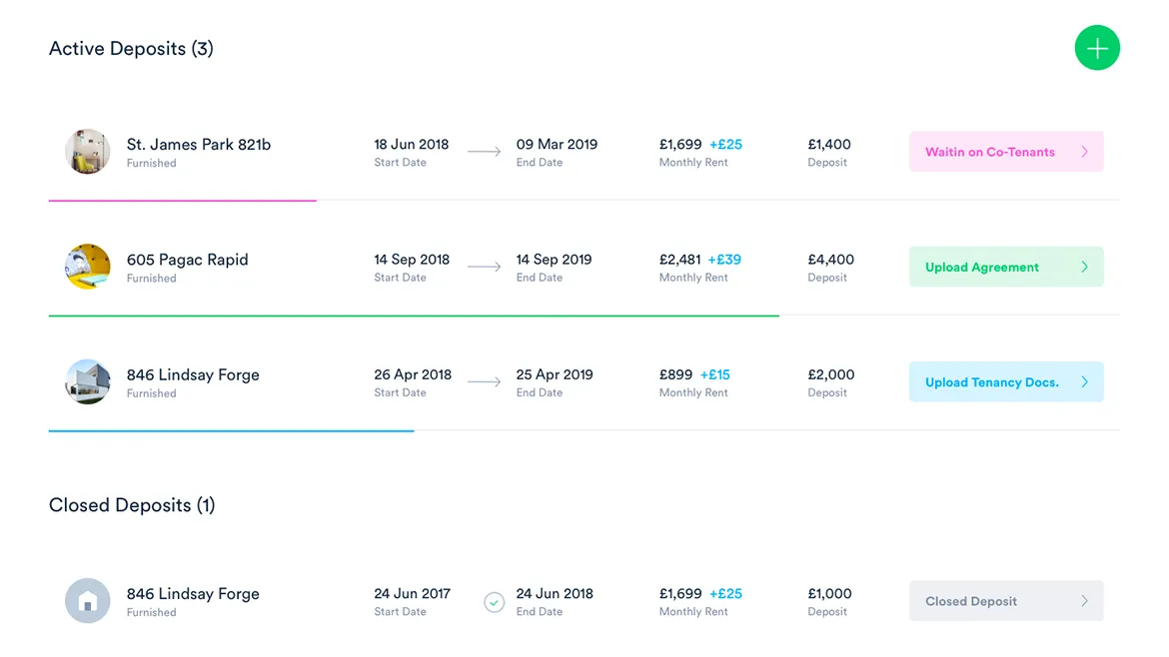This screenshot has width=1169, height=657.
Task: Click the arrow between St. James Park dates
Action: 484,152
